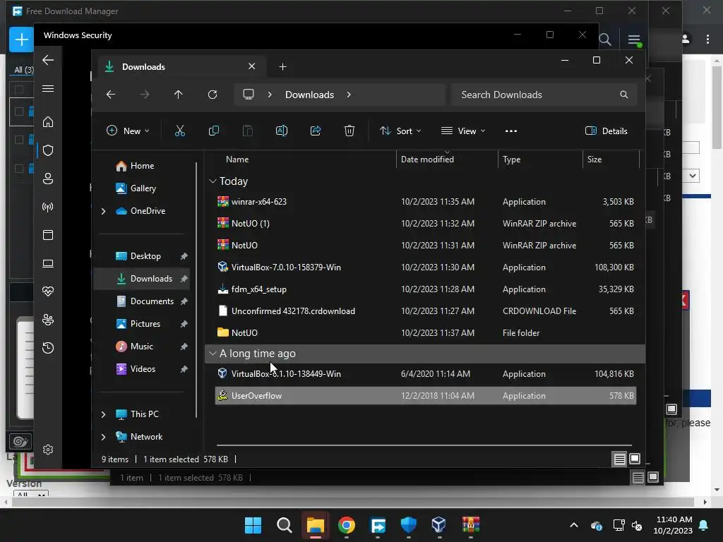The height and width of the screenshot is (542, 723).
Task: Show hidden system tray icons
Action: pyautogui.click(x=574, y=525)
